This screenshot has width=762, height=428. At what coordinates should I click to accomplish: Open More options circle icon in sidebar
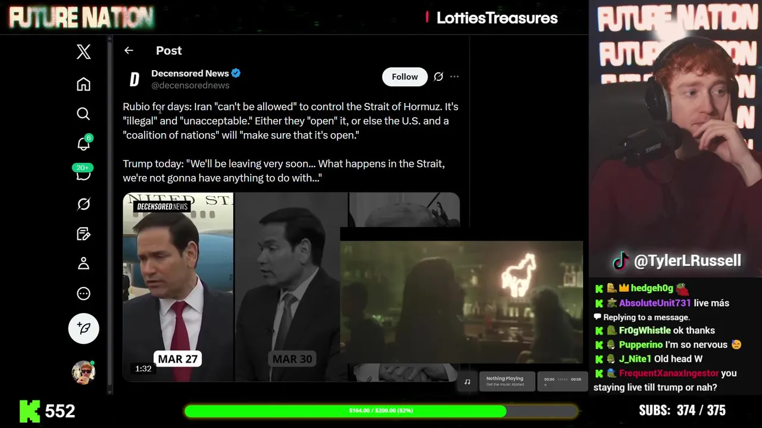[x=83, y=294]
